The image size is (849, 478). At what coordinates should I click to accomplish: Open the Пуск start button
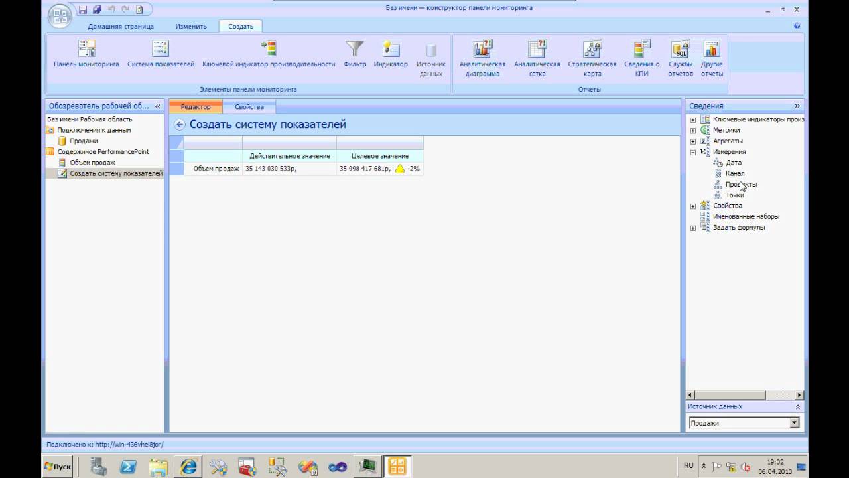pos(58,467)
